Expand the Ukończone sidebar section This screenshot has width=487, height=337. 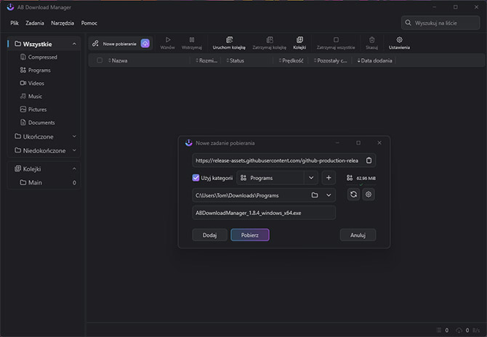[74, 136]
